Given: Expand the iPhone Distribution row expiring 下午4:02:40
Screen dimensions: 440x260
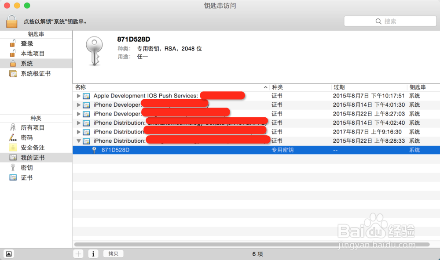Looking at the screenshot, I should (x=79, y=123).
